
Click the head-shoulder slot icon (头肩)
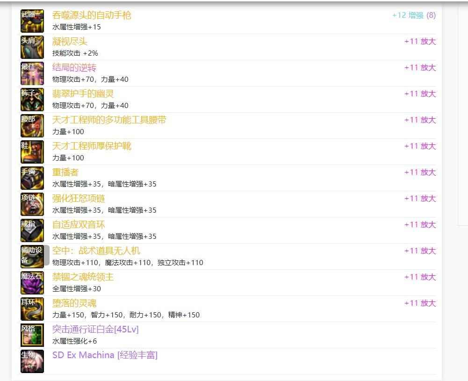click(x=32, y=47)
